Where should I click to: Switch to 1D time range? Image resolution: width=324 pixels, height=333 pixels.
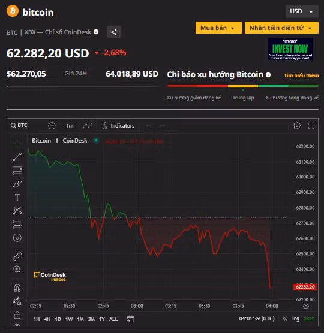point(58,319)
